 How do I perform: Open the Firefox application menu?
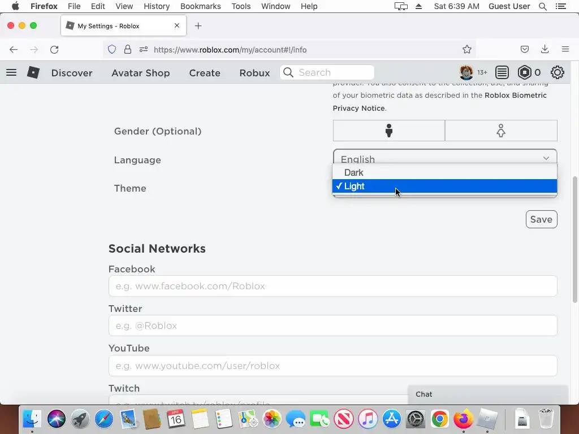(x=565, y=49)
